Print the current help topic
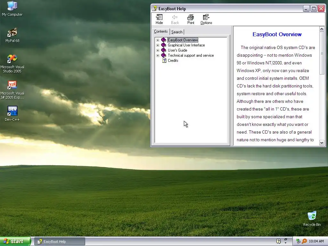This screenshot has width=328, height=246. [191, 19]
